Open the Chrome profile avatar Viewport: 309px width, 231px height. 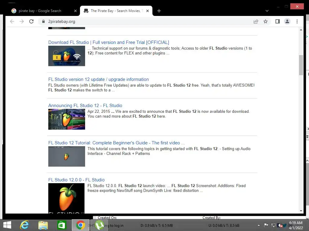tap(287, 21)
